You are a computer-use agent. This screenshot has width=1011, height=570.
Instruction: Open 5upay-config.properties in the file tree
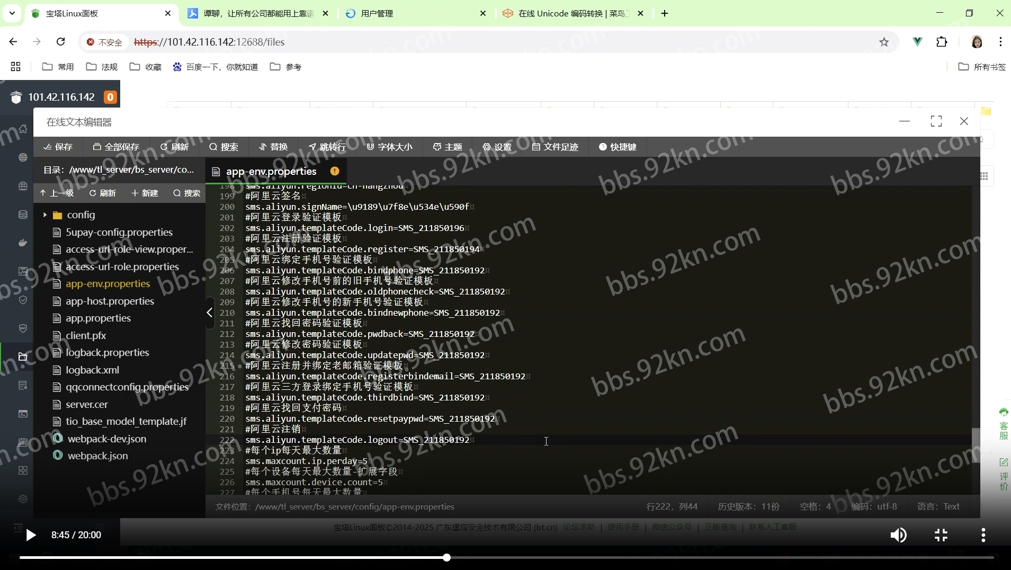[119, 232]
